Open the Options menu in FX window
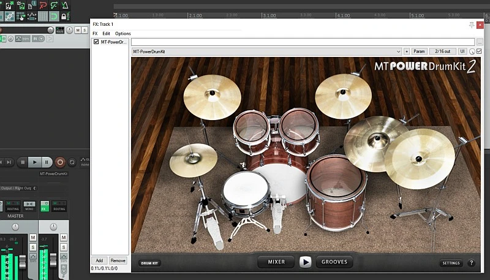The height and width of the screenshot is (280, 490). tap(123, 34)
